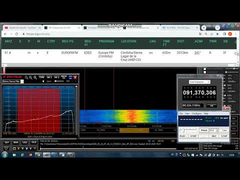Open the Configure menu in RDS decoder window
This screenshot has width=240, height=180.
[x=196, y=113]
